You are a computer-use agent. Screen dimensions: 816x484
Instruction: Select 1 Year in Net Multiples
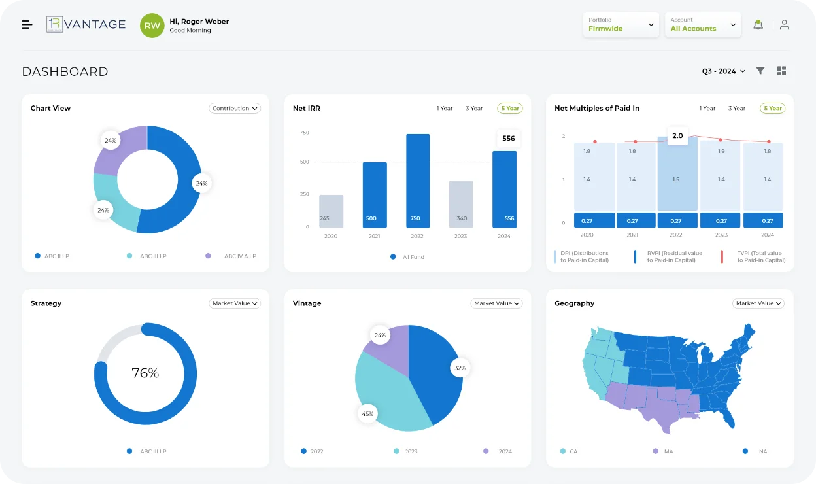pos(707,109)
